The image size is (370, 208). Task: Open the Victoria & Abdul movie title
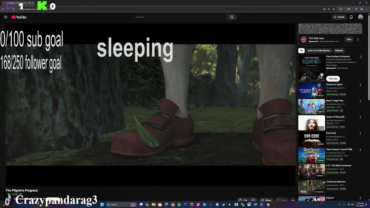pos(334,85)
